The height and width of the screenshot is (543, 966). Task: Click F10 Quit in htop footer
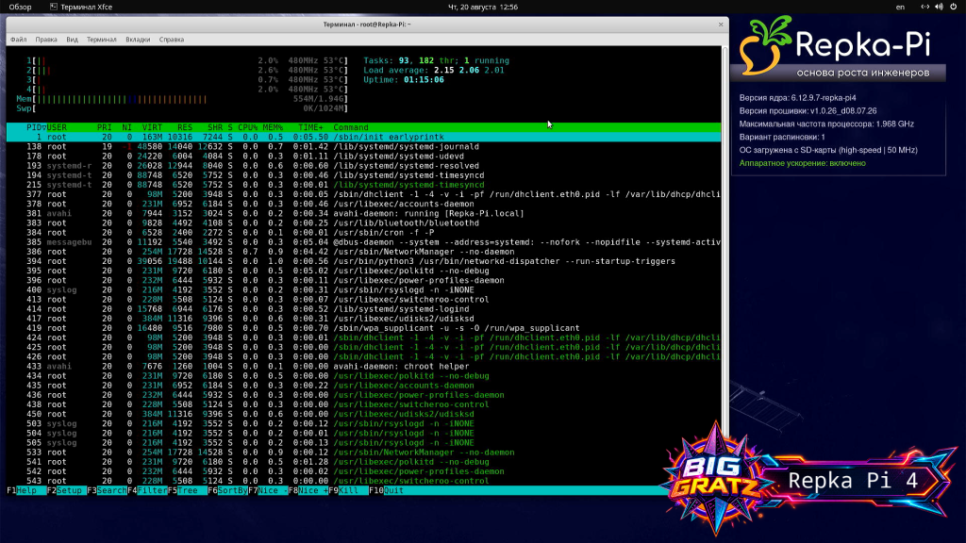coord(386,490)
